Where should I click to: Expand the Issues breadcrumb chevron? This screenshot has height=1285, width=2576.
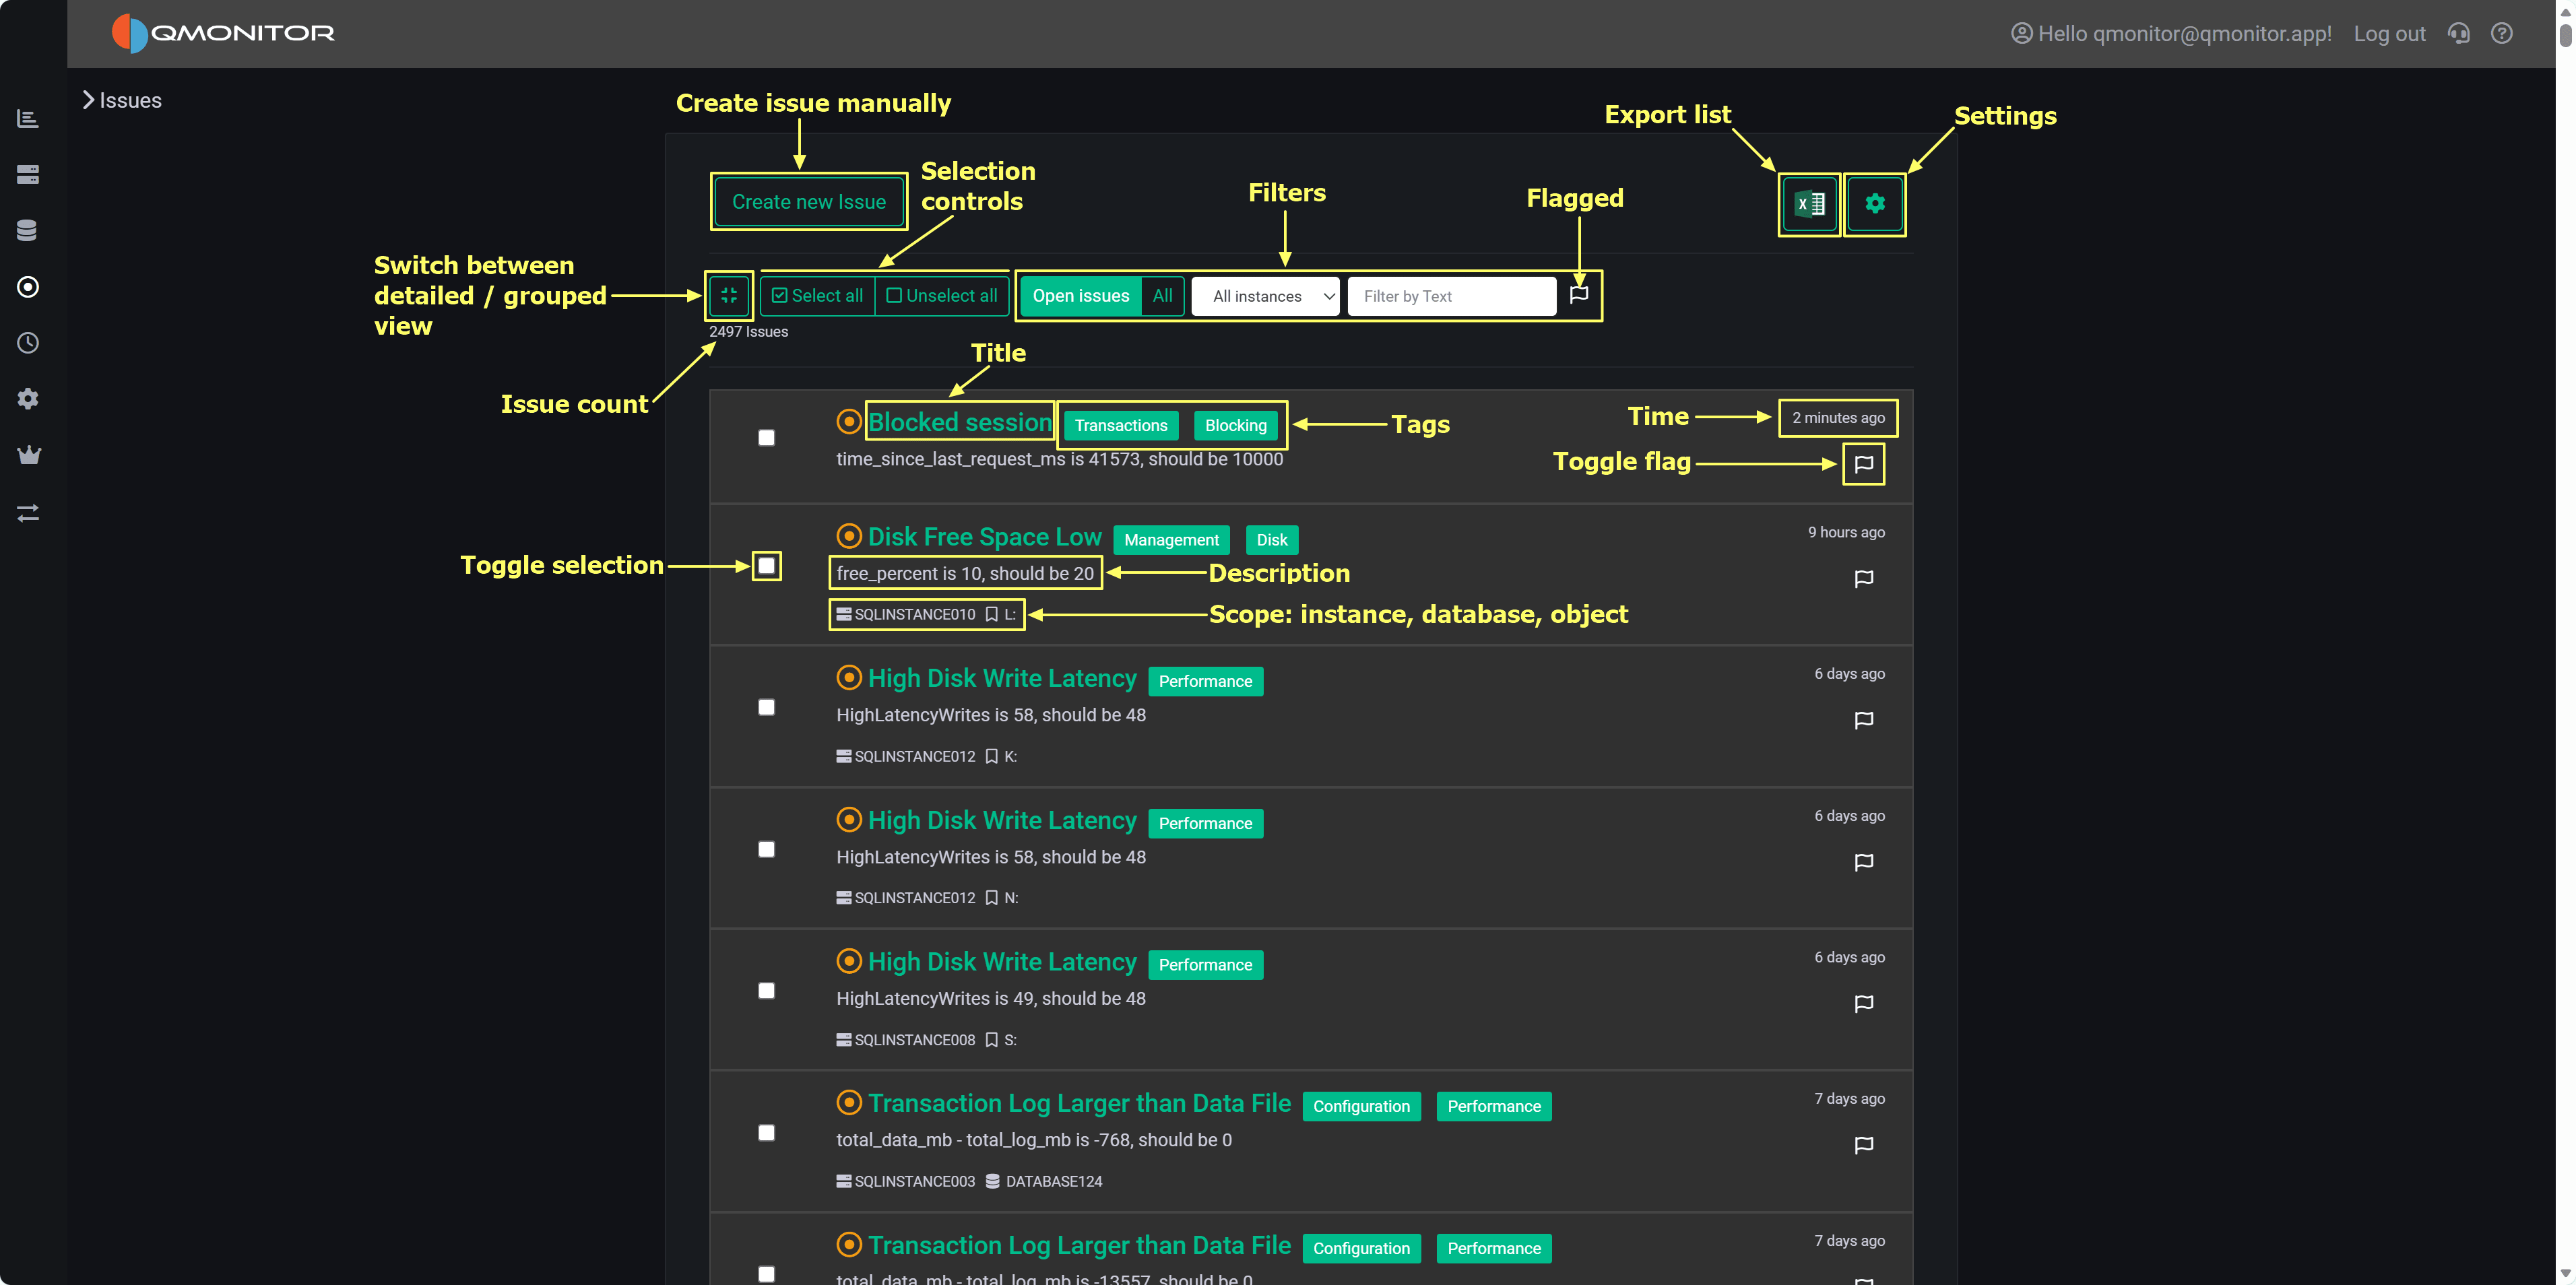(88, 100)
